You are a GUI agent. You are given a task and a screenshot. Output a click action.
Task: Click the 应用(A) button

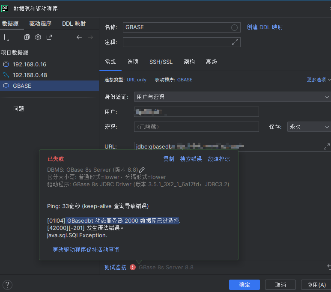pyautogui.click(x=316, y=285)
